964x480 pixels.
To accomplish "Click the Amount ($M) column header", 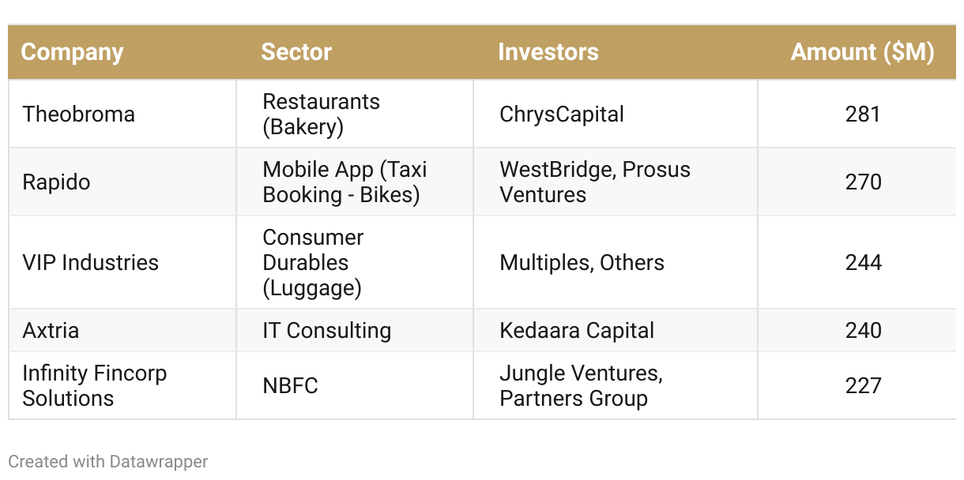I will [862, 52].
